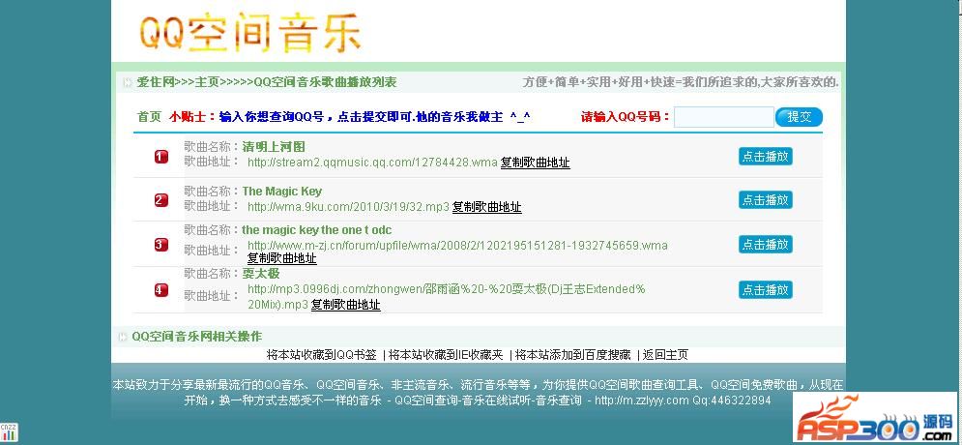
Task: Click the cnzz statistics icon
Action: tap(9, 432)
